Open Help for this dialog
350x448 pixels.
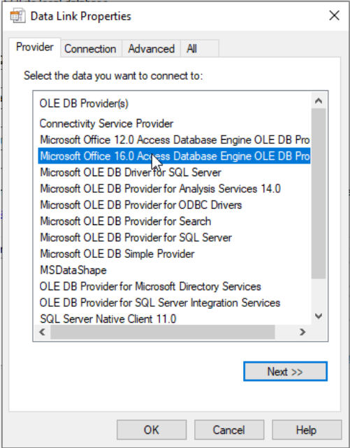[307, 430]
